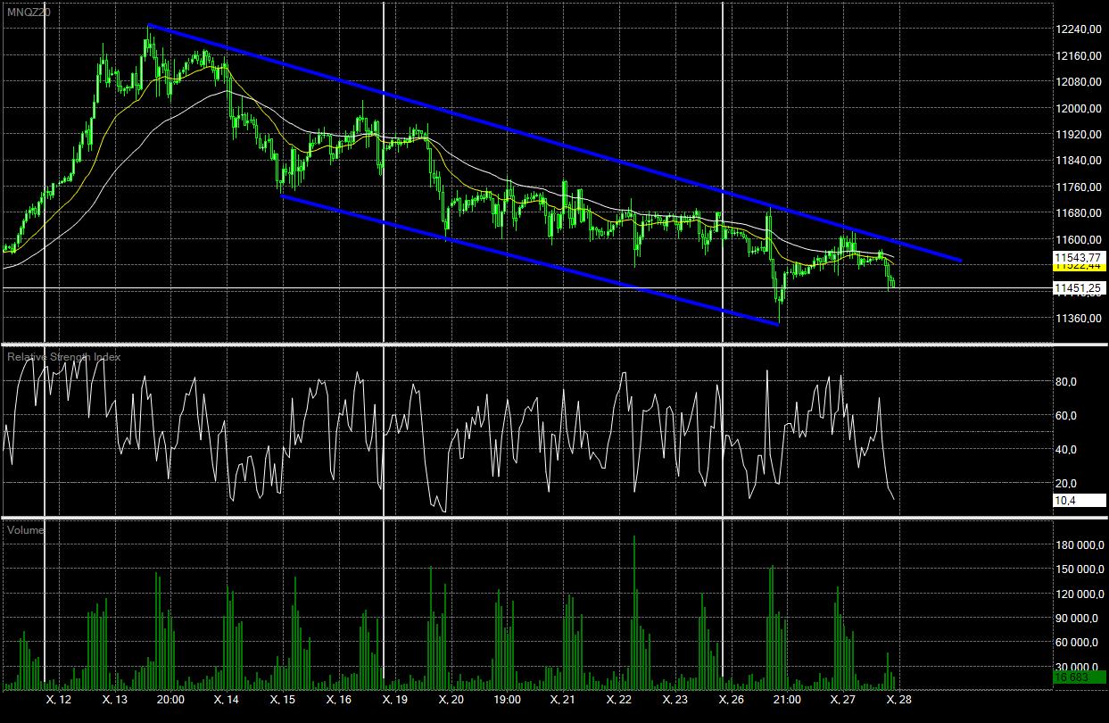Click the 12240,00 price axis label
Screen dimensions: 1109x723
1077,29
